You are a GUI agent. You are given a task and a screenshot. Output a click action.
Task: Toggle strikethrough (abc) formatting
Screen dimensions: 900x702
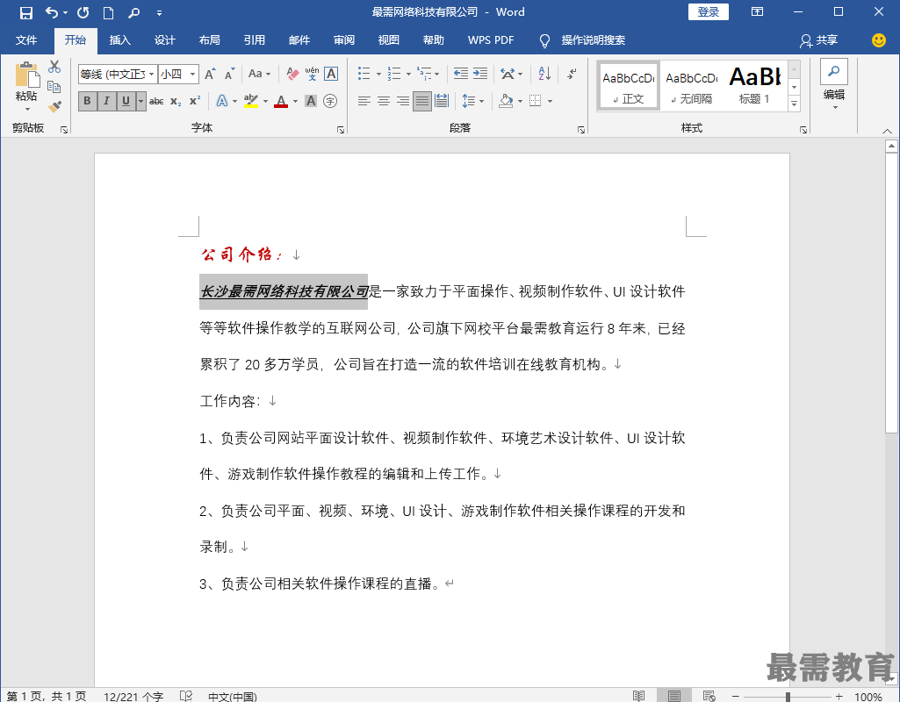[x=156, y=102]
